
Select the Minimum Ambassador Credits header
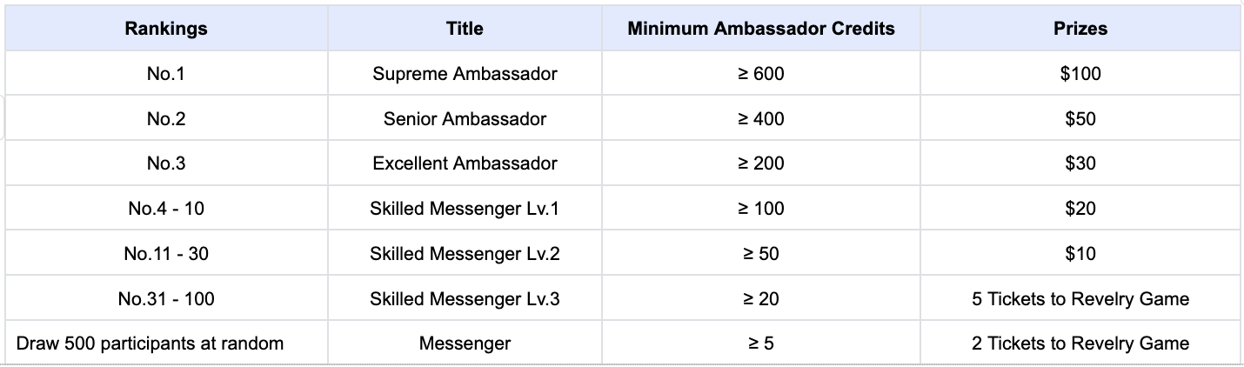pos(761,29)
